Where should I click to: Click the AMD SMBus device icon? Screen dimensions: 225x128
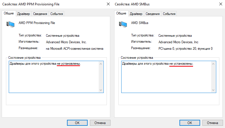[123, 24]
